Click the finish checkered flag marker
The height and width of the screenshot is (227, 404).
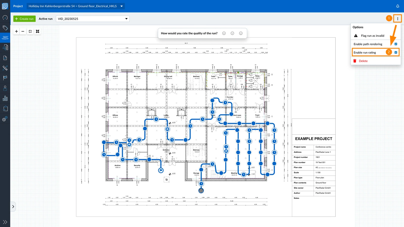point(201,191)
